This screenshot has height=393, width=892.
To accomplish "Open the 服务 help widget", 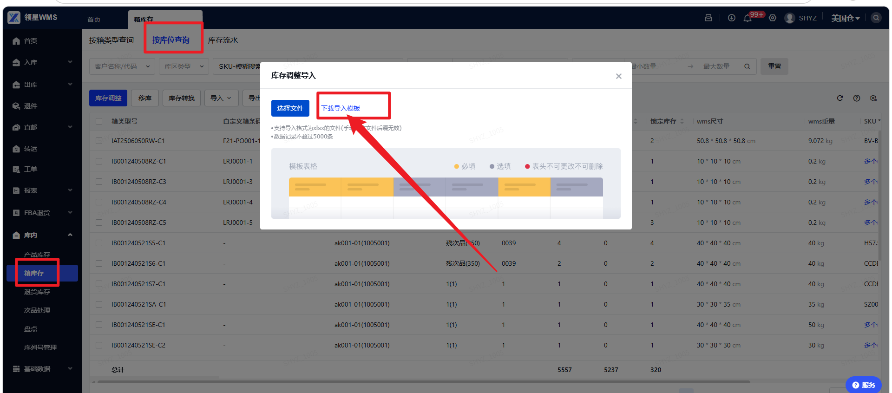I will 864,385.
